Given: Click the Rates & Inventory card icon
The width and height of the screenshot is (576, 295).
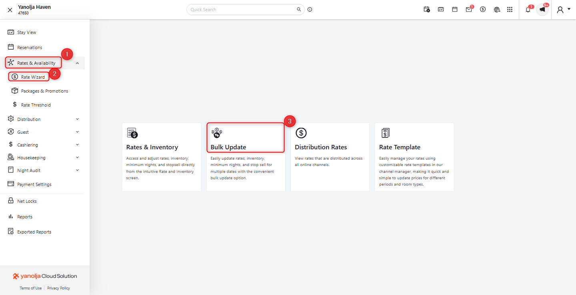Looking at the screenshot, I should pyautogui.click(x=132, y=133).
